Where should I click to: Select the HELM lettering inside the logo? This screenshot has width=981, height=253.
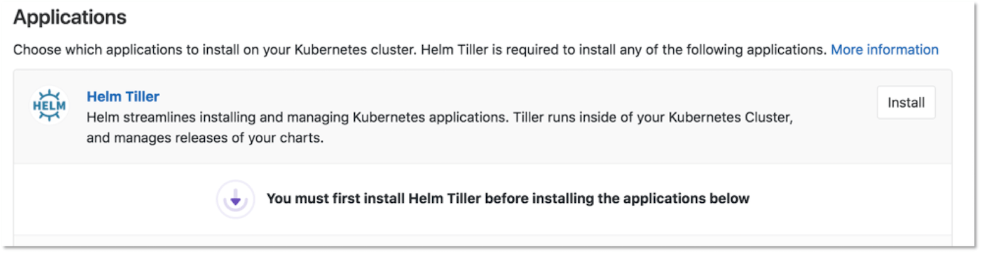[x=49, y=105]
